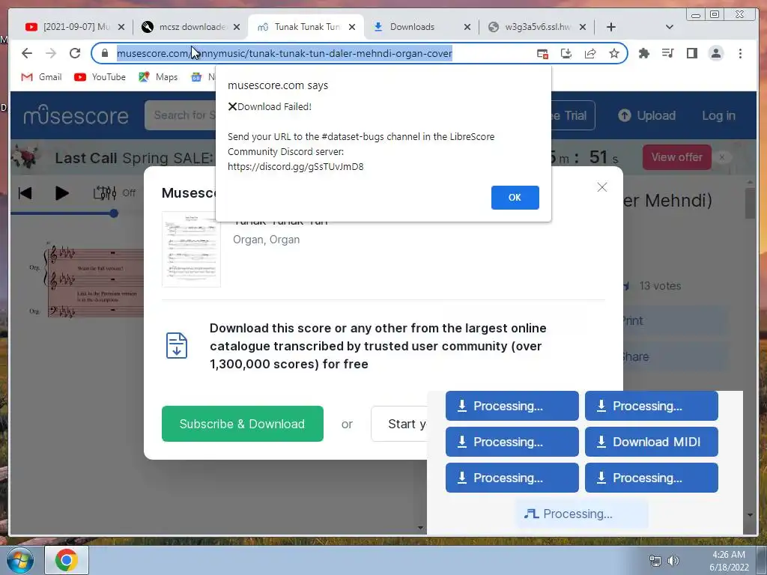Click the bottom light-blue Processing button
767x575 pixels.
tap(582, 514)
